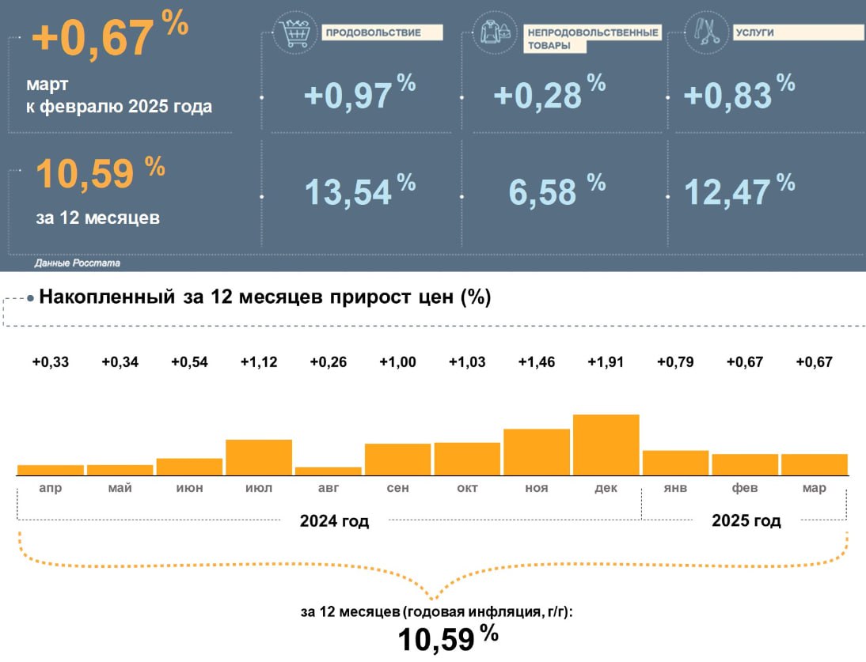
Task: Click the November bar in the chart
Action: click(x=537, y=452)
